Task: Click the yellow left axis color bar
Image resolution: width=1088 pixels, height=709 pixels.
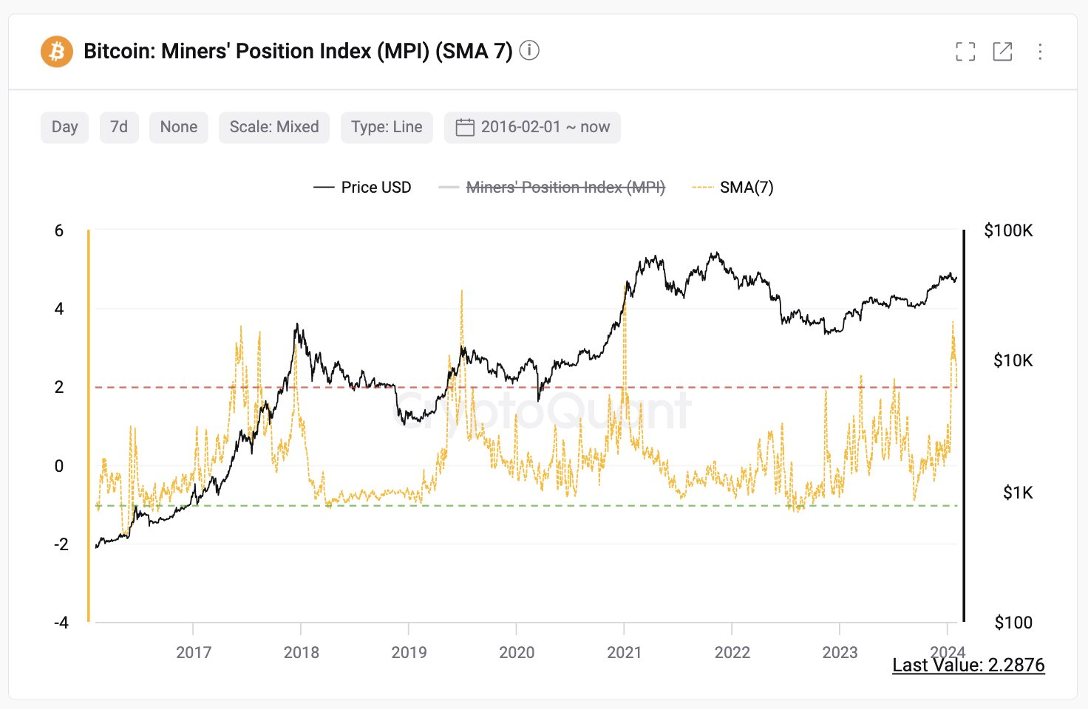Action: click(x=89, y=426)
